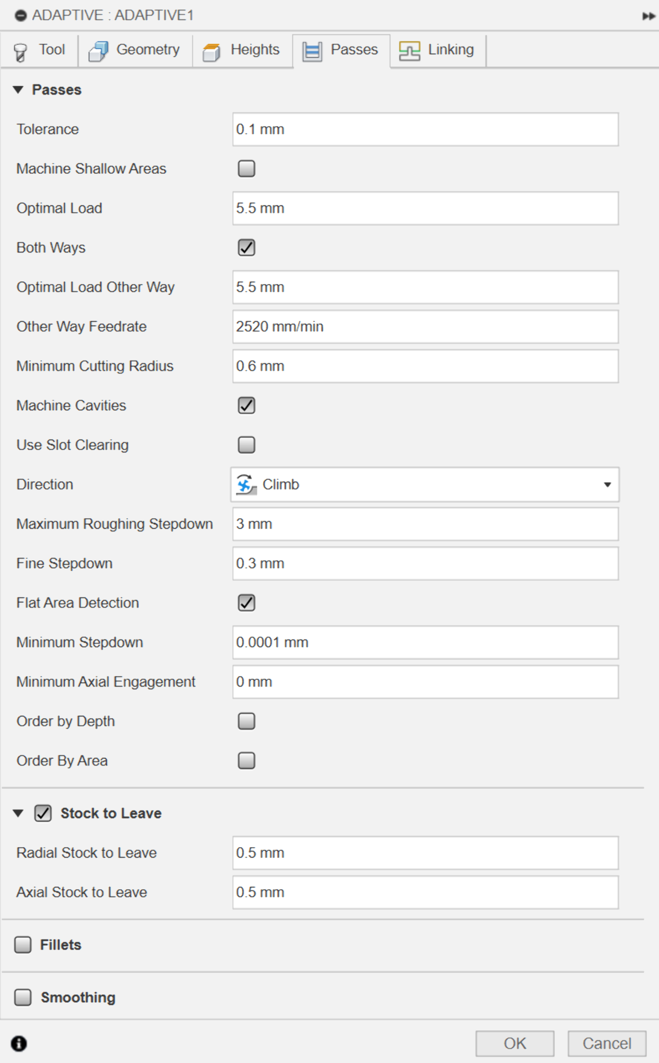Click the Heights tab icon
Screen dimensions: 659x1063
(212, 51)
